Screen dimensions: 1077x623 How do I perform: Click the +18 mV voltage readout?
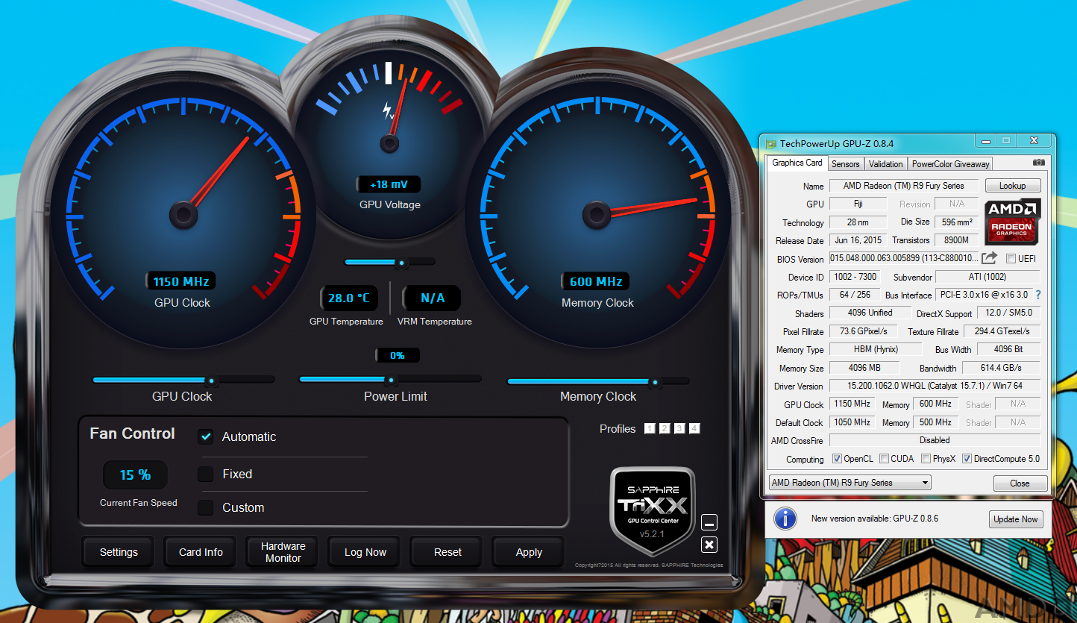(389, 184)
